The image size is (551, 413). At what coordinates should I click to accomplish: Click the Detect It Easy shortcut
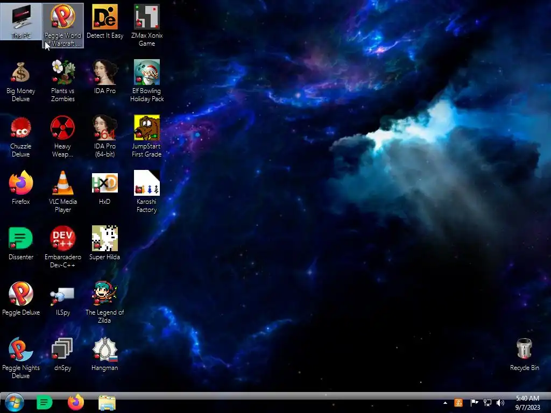(105, 22)
